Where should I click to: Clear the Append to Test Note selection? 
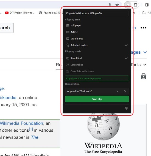click(x=125, y=91)
